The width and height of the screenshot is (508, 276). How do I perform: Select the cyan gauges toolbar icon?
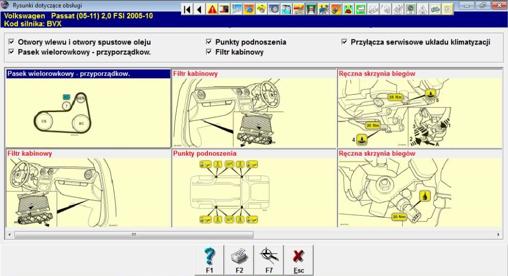tap(286, 9)
